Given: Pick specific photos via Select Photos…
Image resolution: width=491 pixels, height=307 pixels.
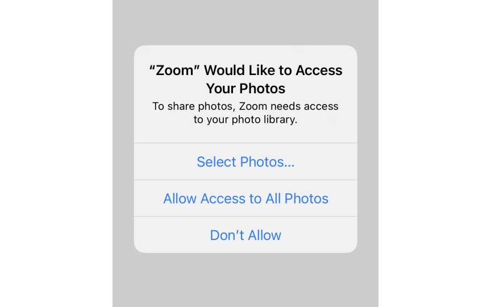Looking at the screenshot, I should pos(246,161).
